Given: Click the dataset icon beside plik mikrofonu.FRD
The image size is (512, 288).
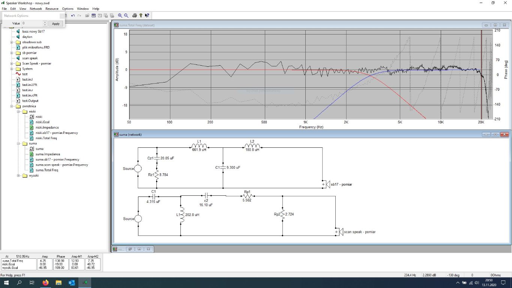Looking at the screenshot, I should tap(18, 48).
